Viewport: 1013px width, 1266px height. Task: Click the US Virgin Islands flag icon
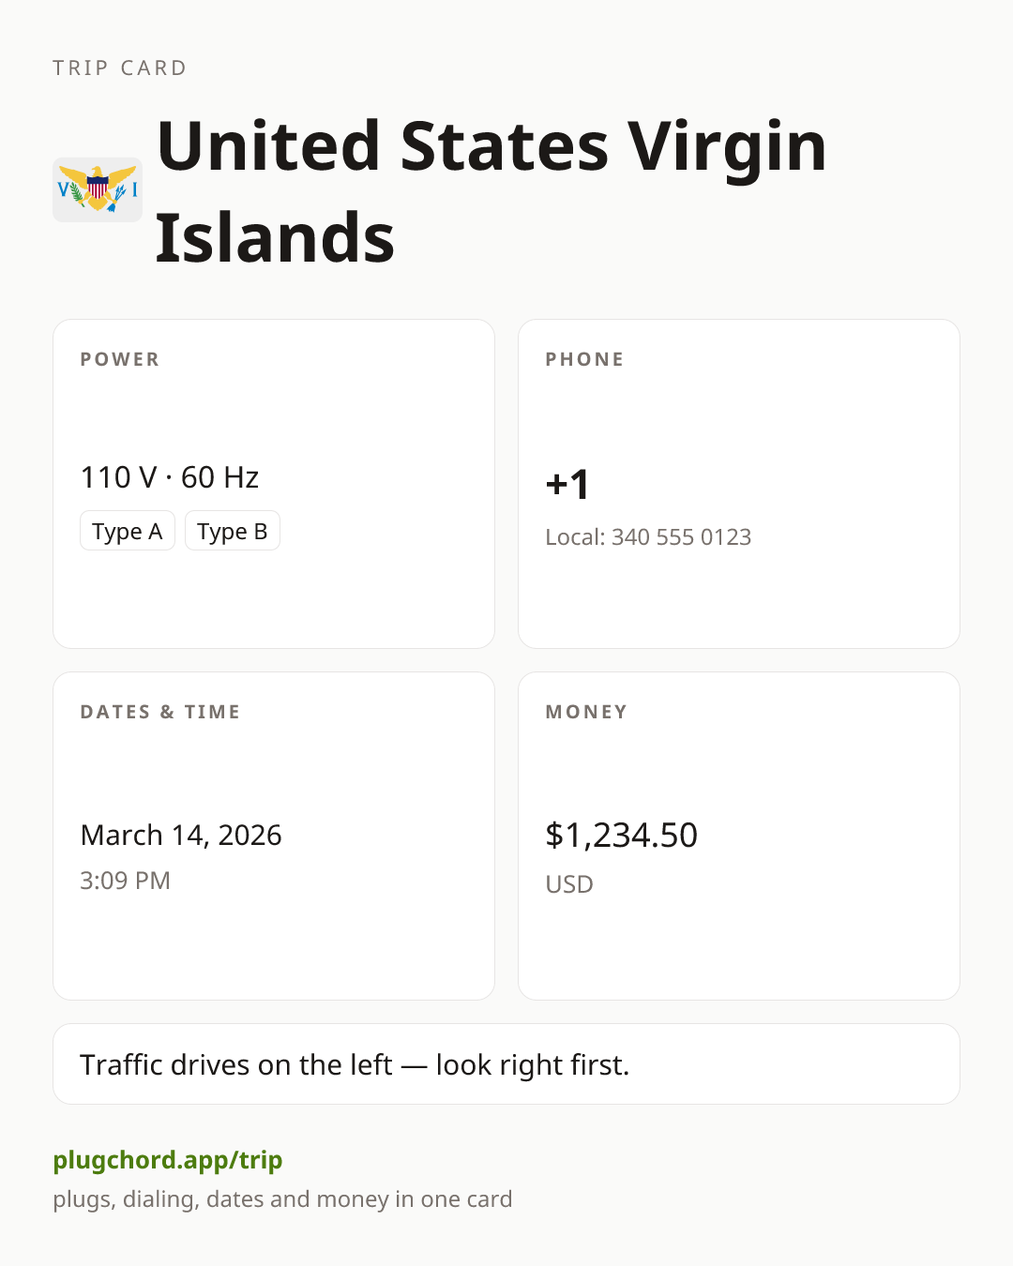[98, 189]
